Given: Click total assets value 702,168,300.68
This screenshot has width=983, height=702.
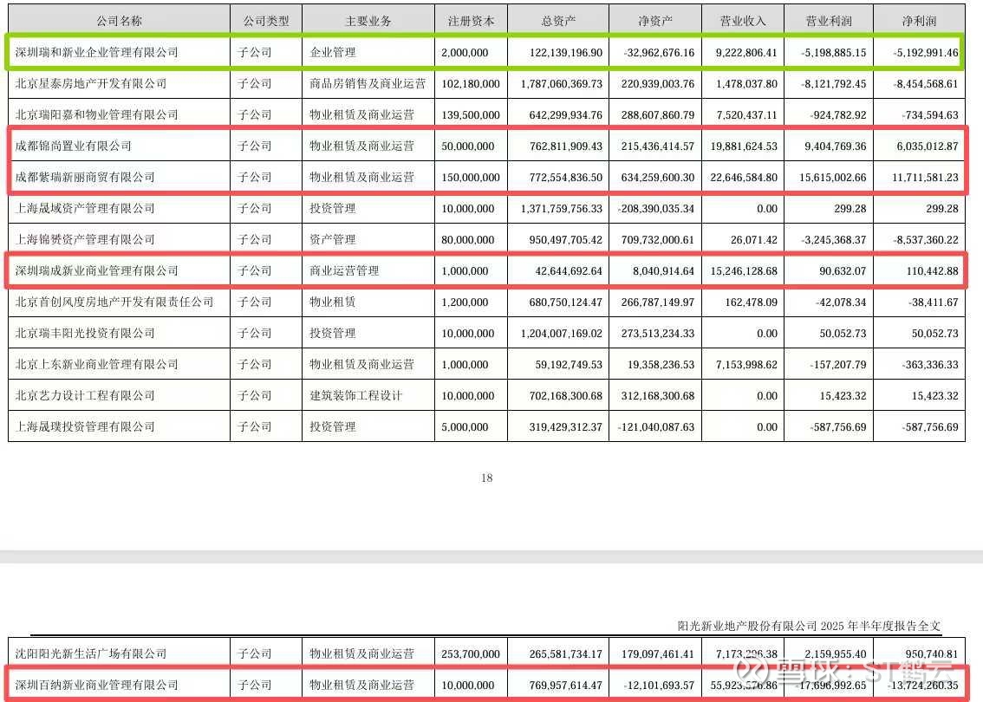Looking at the screenshot, I should pyautogui.click(x=565, y=396).
